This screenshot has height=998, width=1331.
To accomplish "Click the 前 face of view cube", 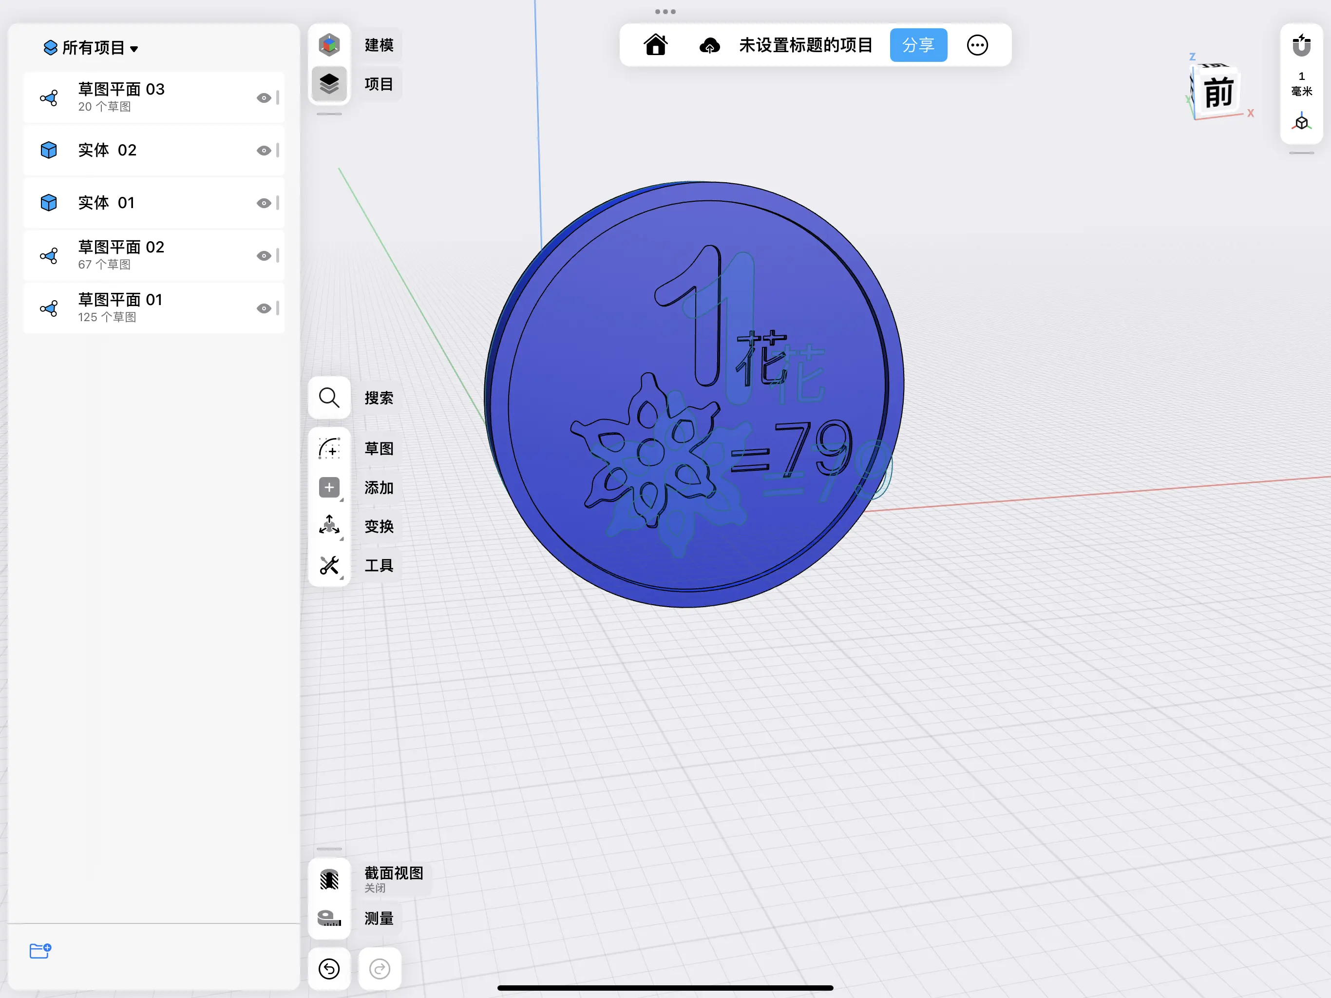I will pyautogui.click(x=1219, y=92).
